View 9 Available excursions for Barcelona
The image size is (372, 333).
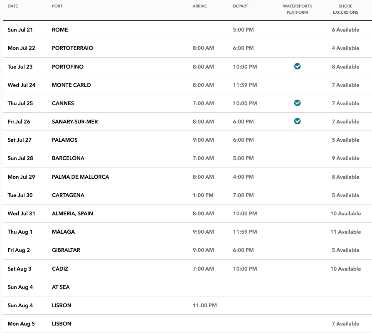point(345,158)
